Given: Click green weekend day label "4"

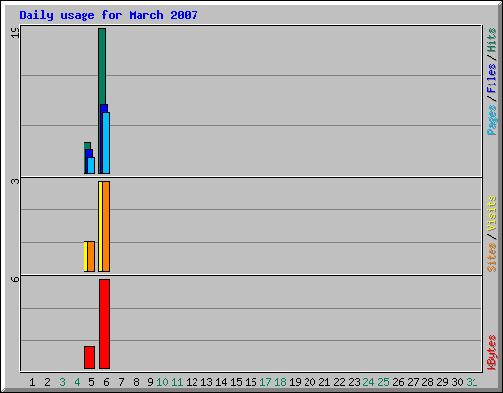Looking at the screenshot, I should click(x=77, y=382).
